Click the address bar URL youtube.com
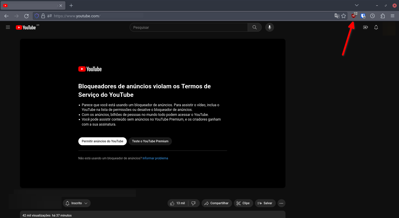 (x=77, y=16)
